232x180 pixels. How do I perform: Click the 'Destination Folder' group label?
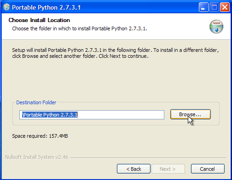pos(36,102)
